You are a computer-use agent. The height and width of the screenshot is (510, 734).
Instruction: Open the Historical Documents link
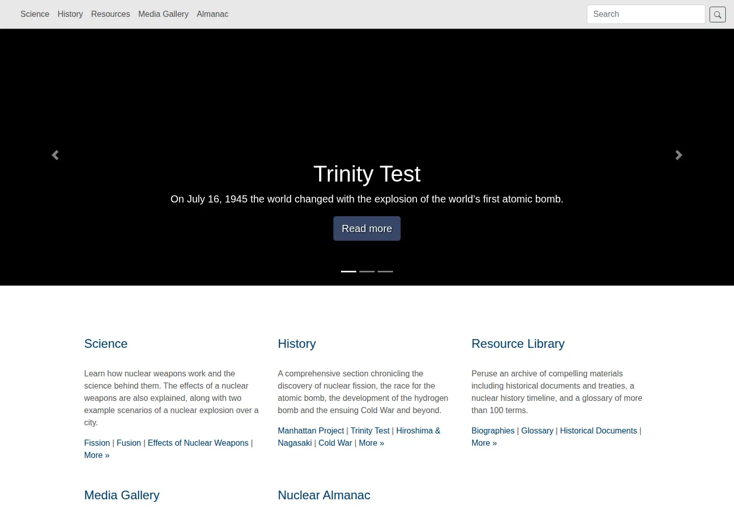[598, 431]
